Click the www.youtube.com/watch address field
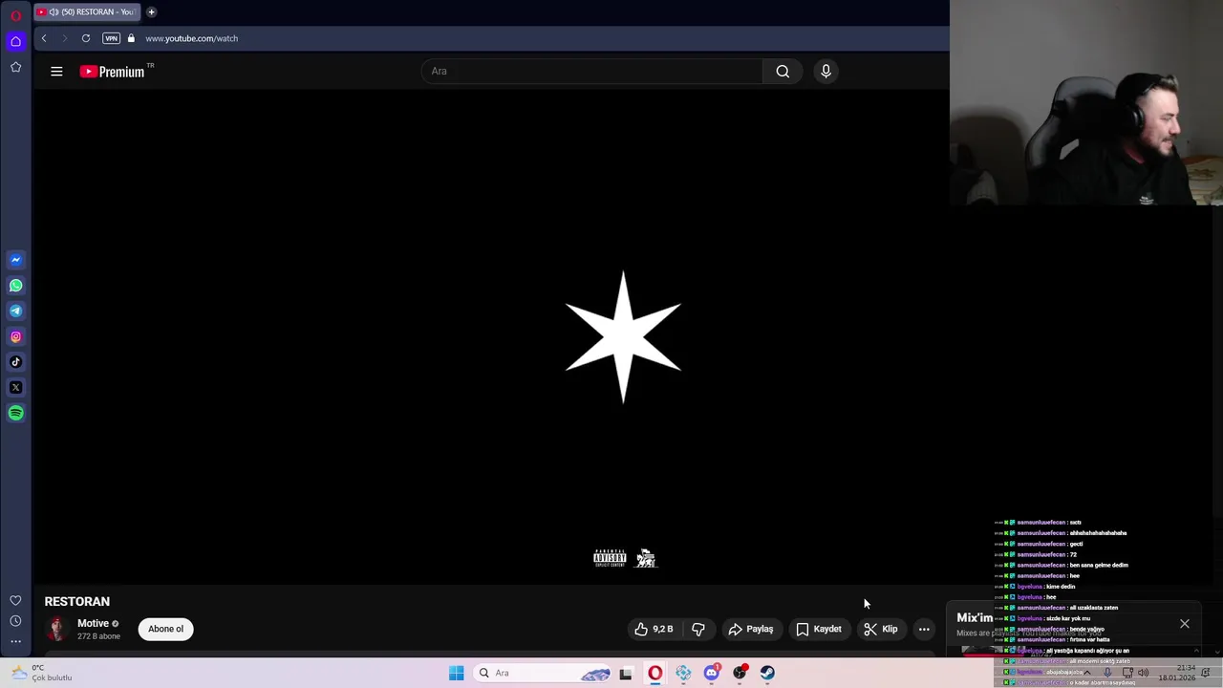This screenshot has width=1223, height=688. tap(191, 38)
